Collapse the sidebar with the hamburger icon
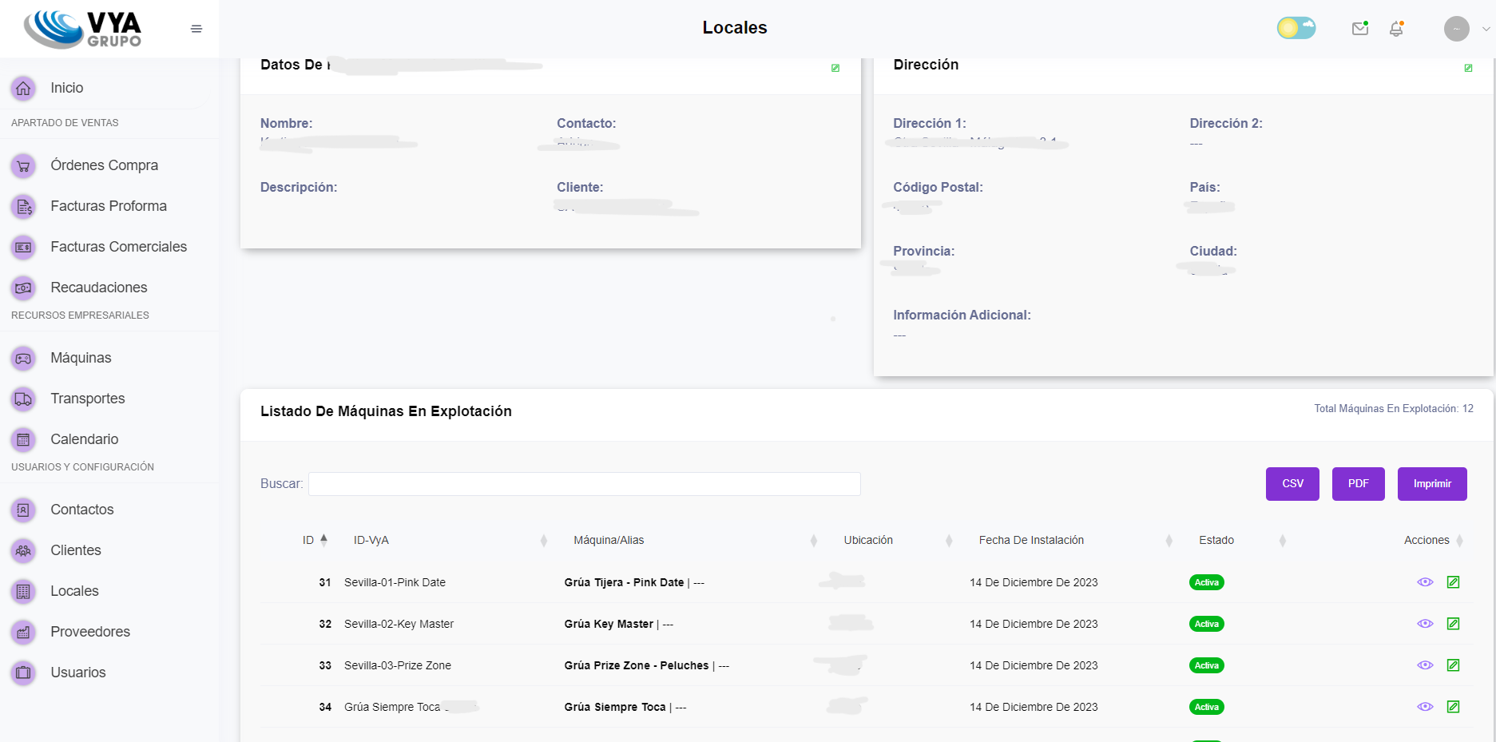 (x=196, y=27)
